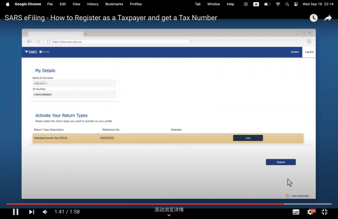Click the date and time display
The width and height of the screenshot is (338, 219).
[x=318, y=4]
